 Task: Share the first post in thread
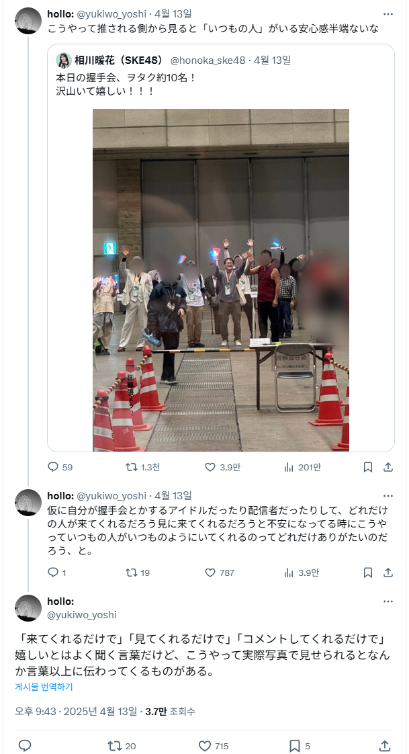(388, 467)
